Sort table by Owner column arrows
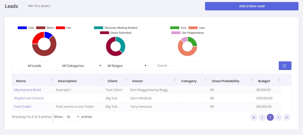The image size is (303, 135). pos(175,80)
